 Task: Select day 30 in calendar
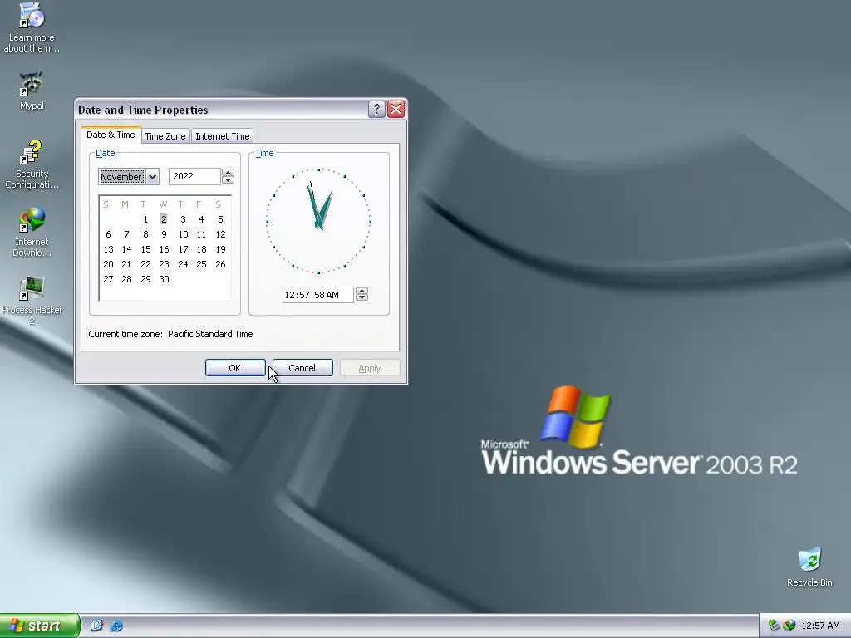coord(164,279)
